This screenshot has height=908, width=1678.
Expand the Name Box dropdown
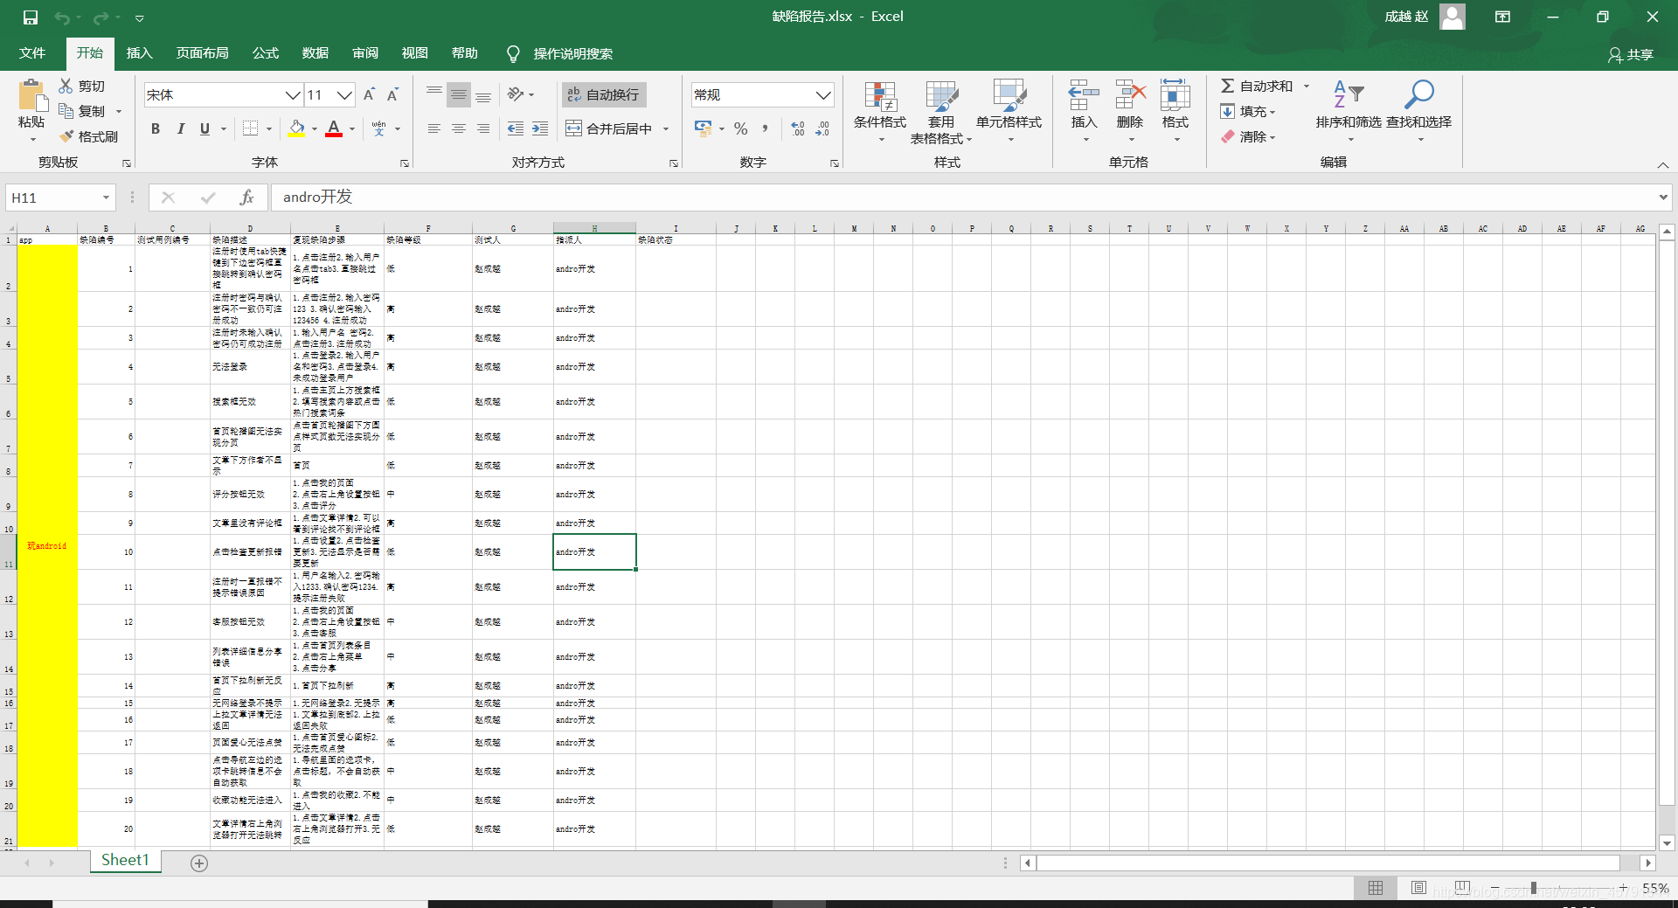coord(106,198)
